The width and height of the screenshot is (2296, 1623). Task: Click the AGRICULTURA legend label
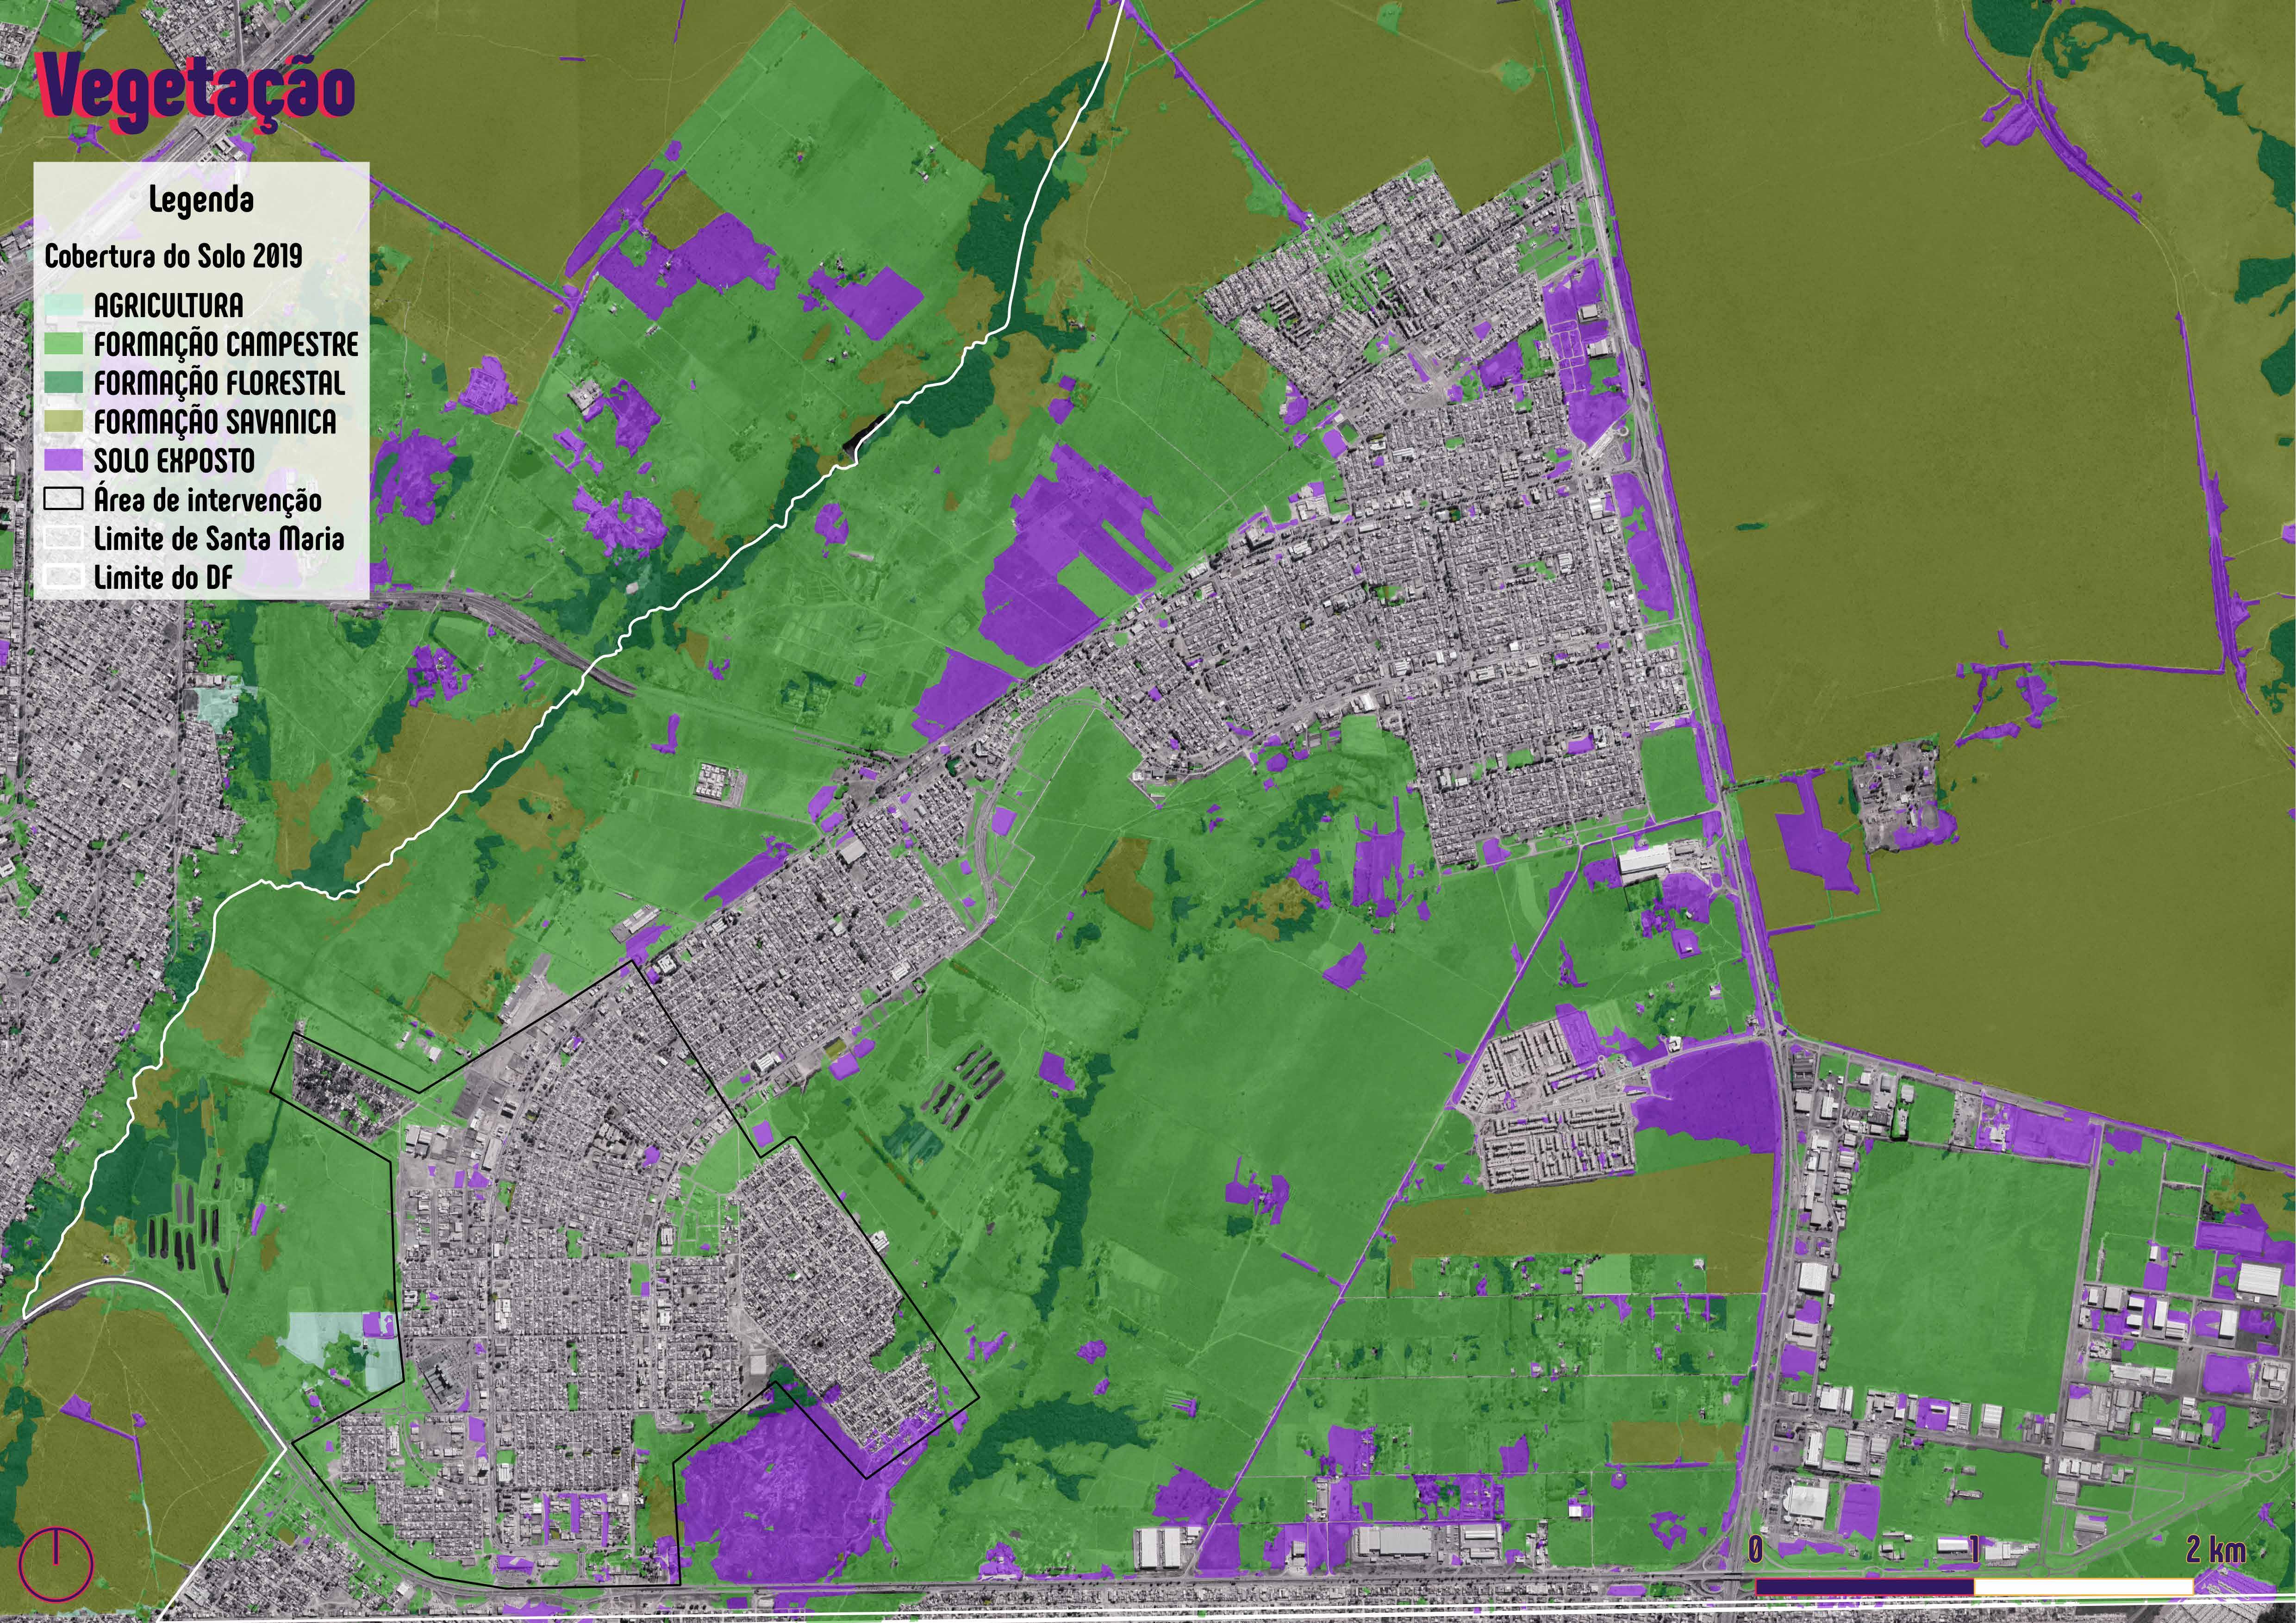pos(168,305)
